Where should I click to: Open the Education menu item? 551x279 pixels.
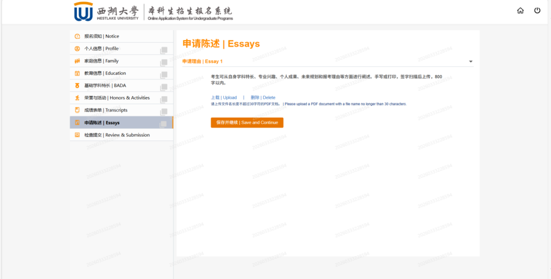(x=105, y=73)
